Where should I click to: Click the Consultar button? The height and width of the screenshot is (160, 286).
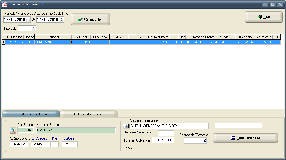[90, 19]
